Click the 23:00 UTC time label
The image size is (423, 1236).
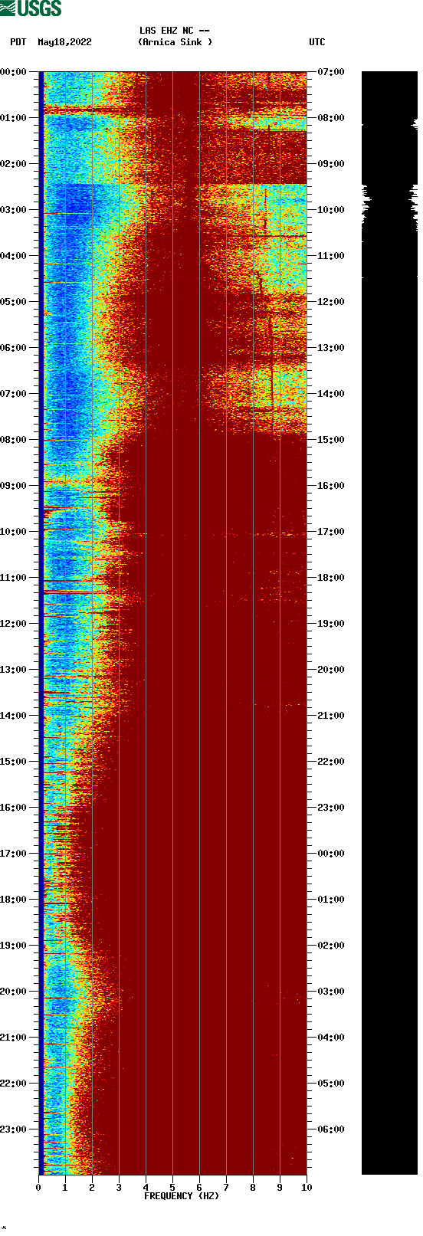click(x=331, y=808)
